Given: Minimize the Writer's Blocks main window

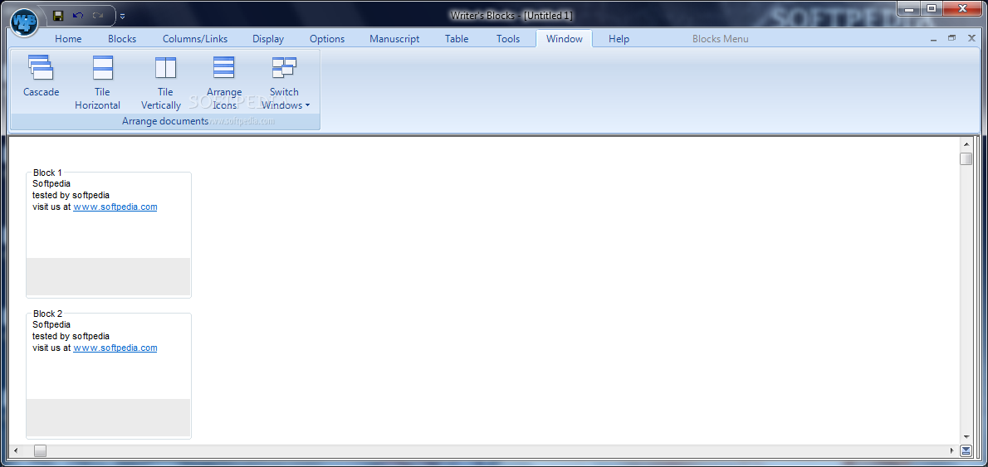Looking at the screenshot, I should pos(907,8).
